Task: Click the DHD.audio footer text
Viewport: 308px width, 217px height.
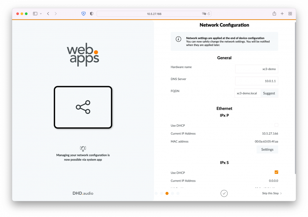Action: pos(83,193)
